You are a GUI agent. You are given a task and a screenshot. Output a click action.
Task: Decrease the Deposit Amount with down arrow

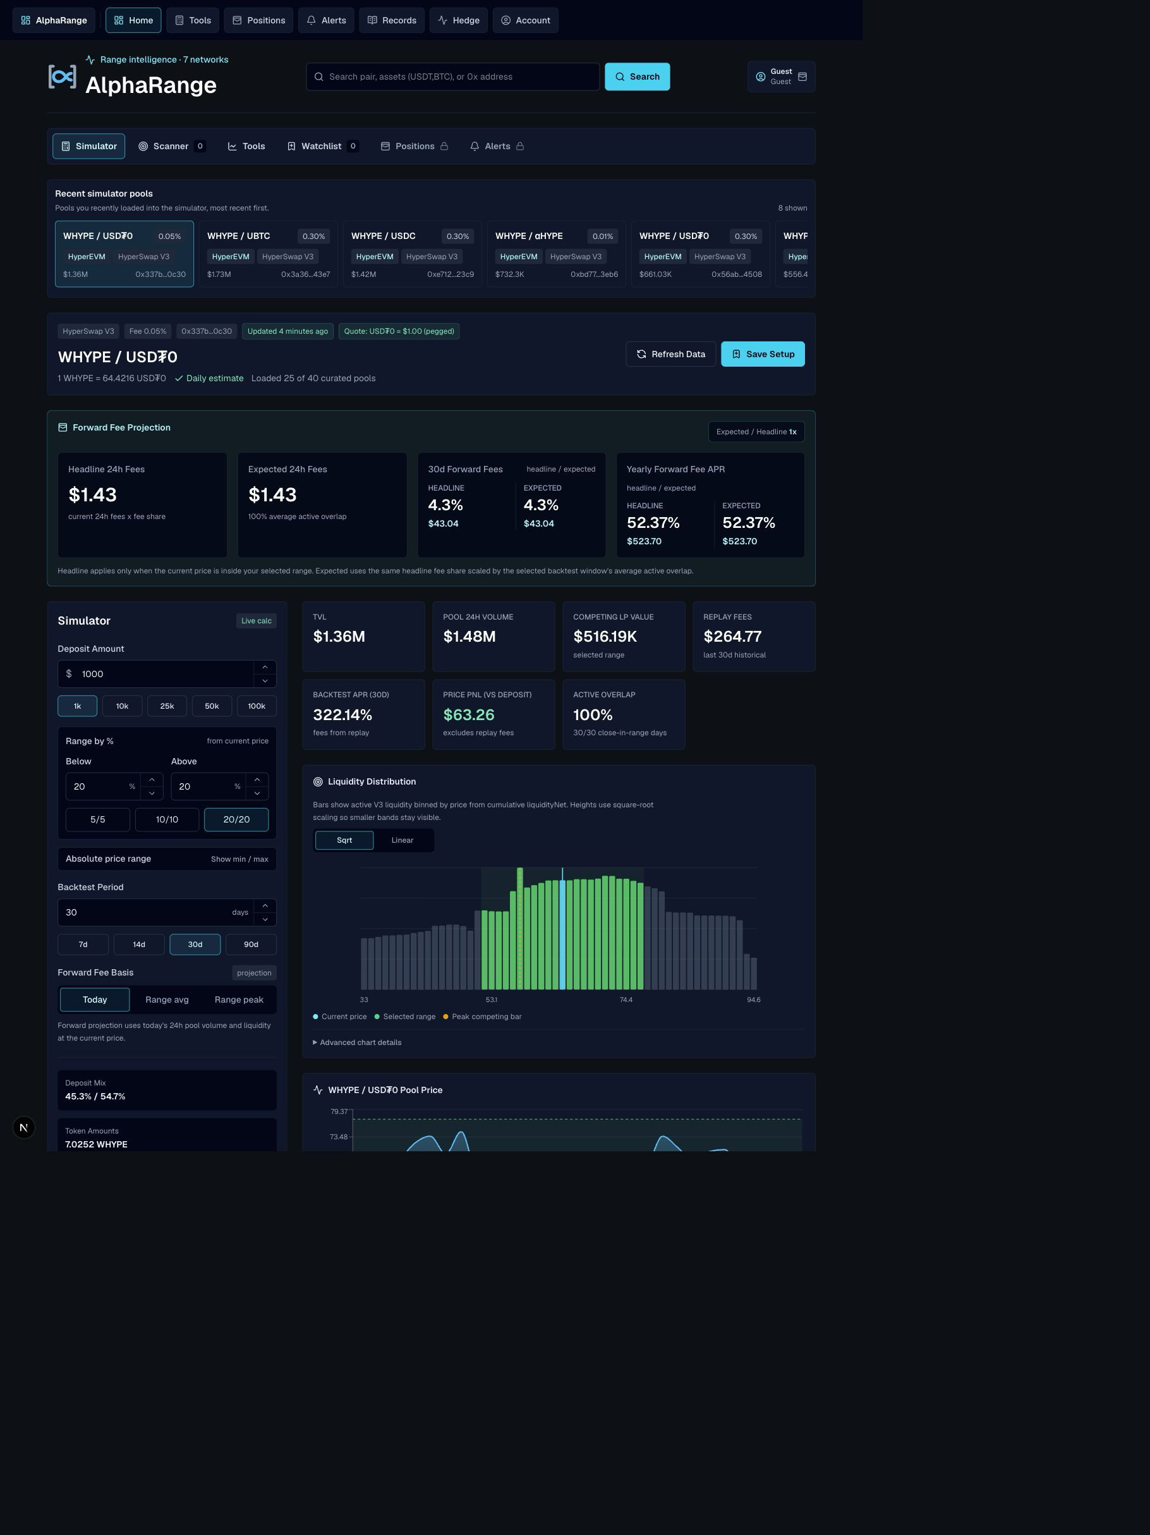click(265, 681)
